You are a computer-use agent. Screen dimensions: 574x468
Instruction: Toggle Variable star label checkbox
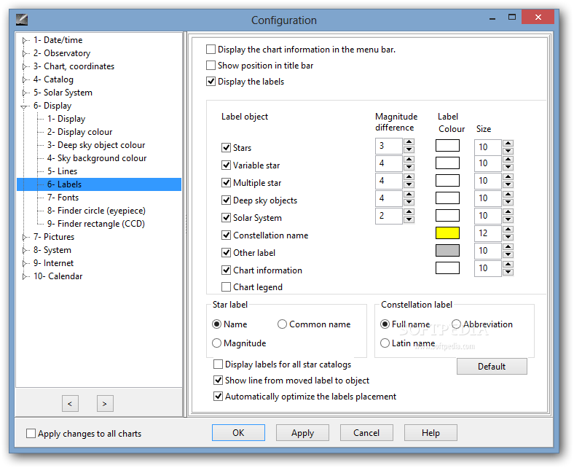[x=227, y=165]
